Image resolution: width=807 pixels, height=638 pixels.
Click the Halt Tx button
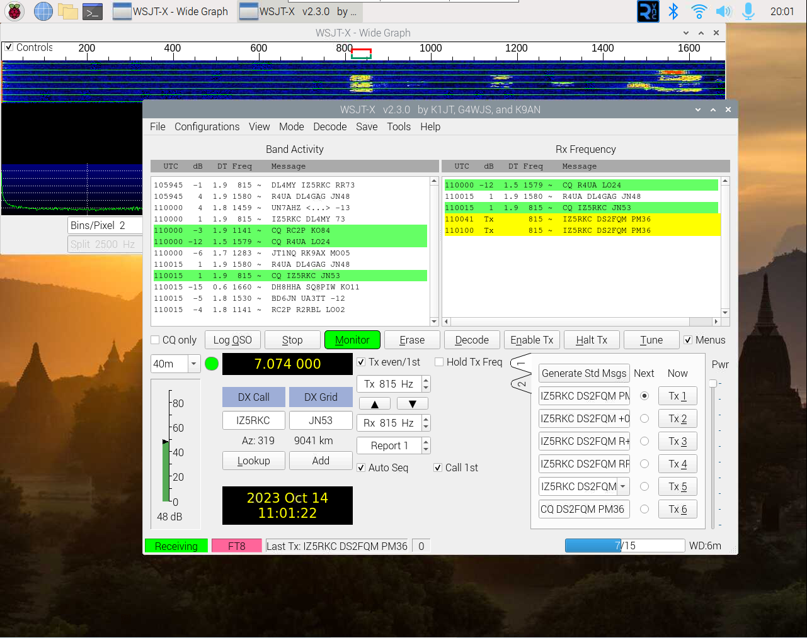click(x=592, y=340)
